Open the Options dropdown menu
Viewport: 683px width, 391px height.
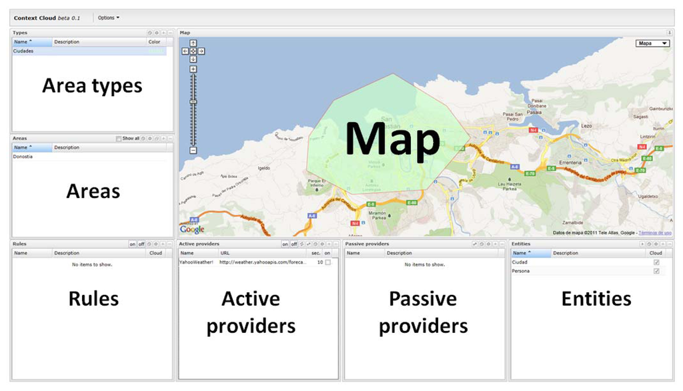click(109, 18)
